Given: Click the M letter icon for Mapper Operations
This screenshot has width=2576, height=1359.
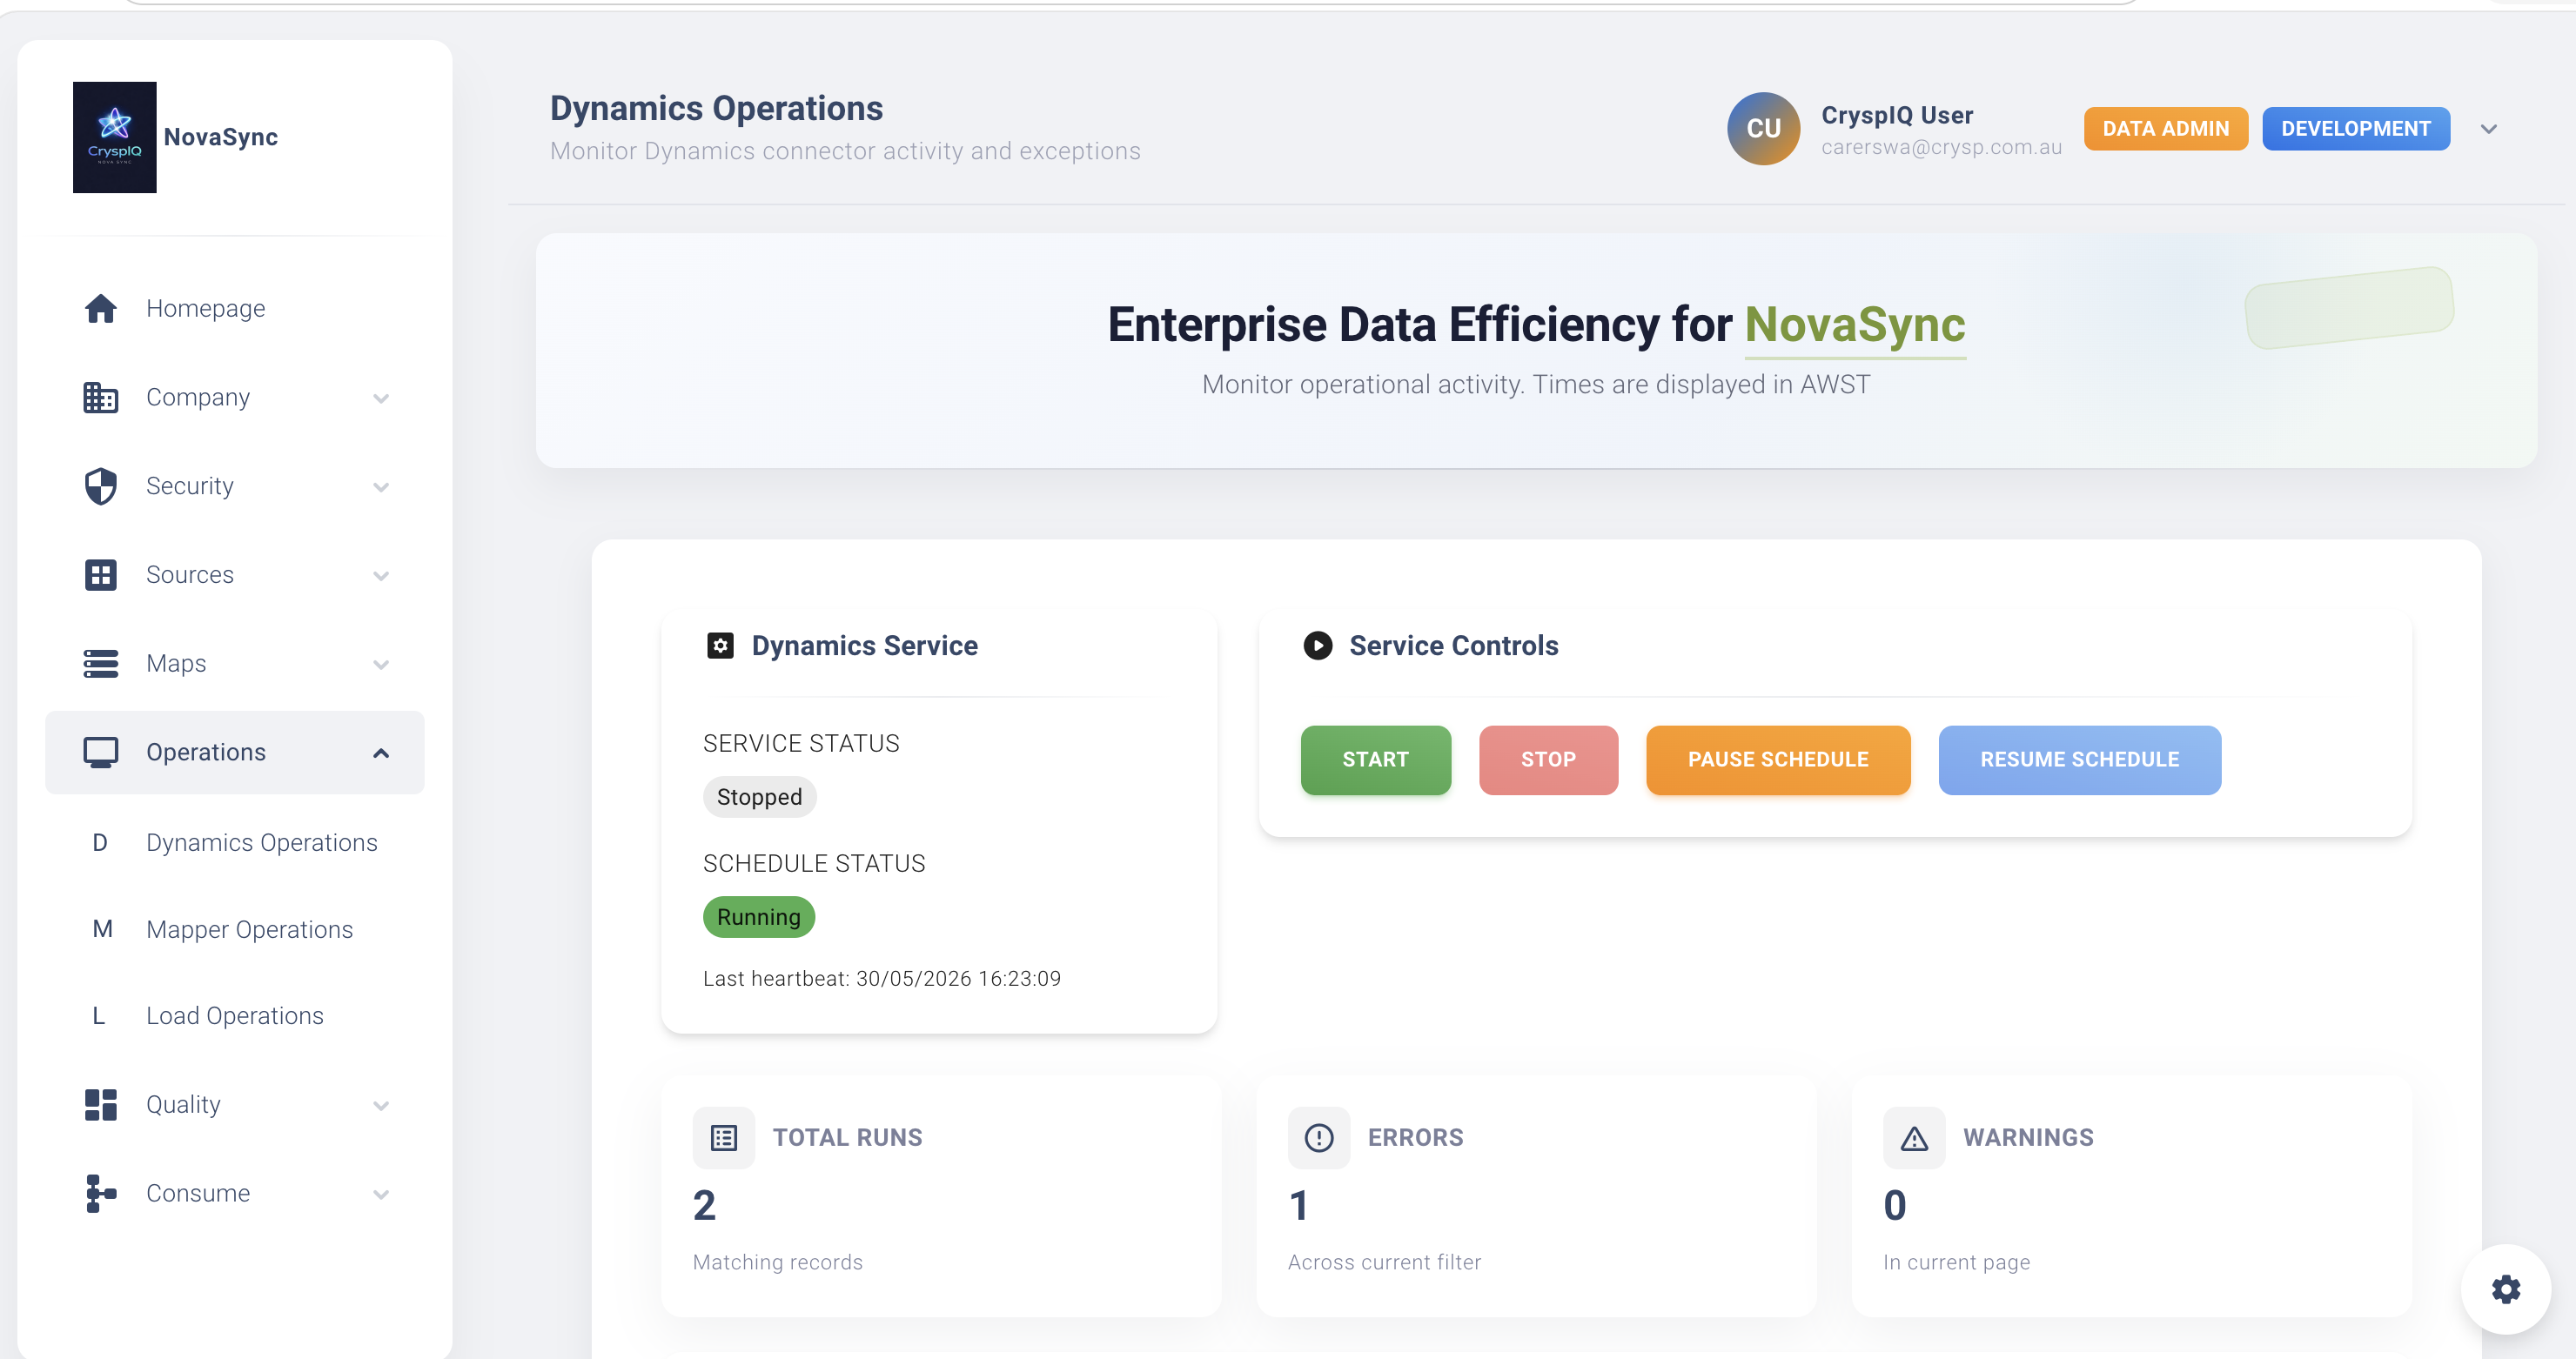Looking at the screenshot, I should point(102,929).
